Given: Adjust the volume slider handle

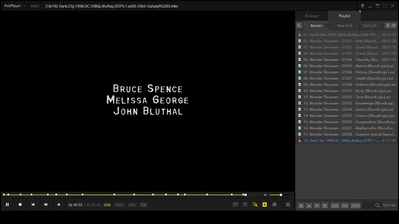Looking at the screenshot, I should tap(281, 195).
